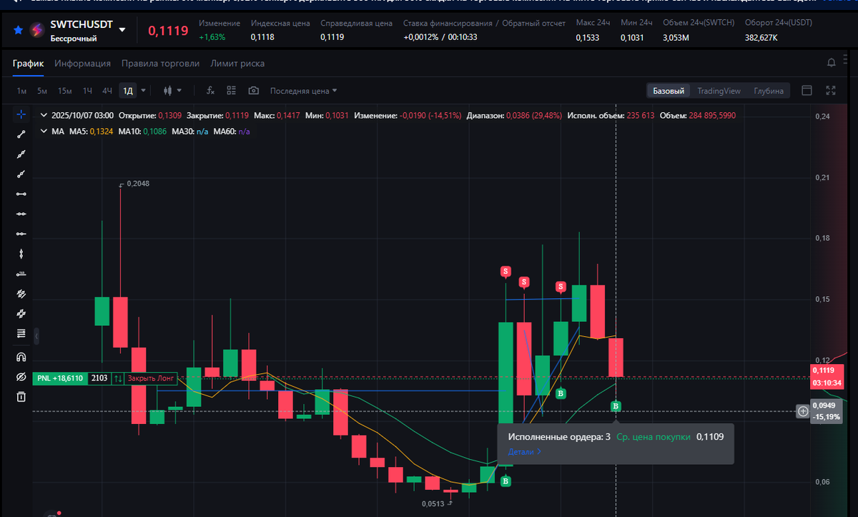This screenshot has width=858, height=517.
Task: Select the 5м timeframe
Action: 42,91
